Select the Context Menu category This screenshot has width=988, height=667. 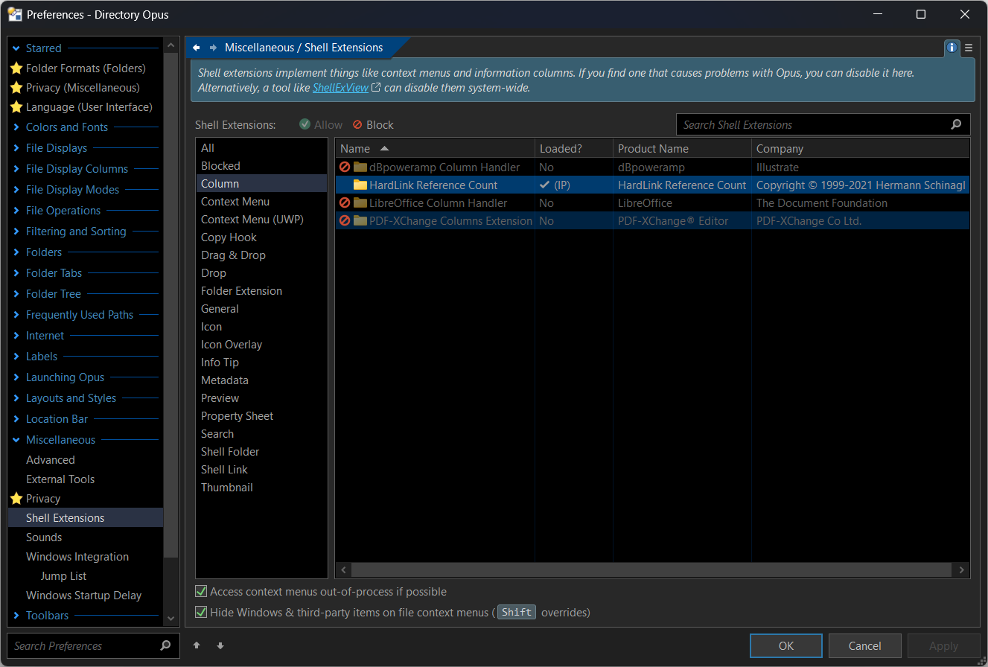coord(261,202)
